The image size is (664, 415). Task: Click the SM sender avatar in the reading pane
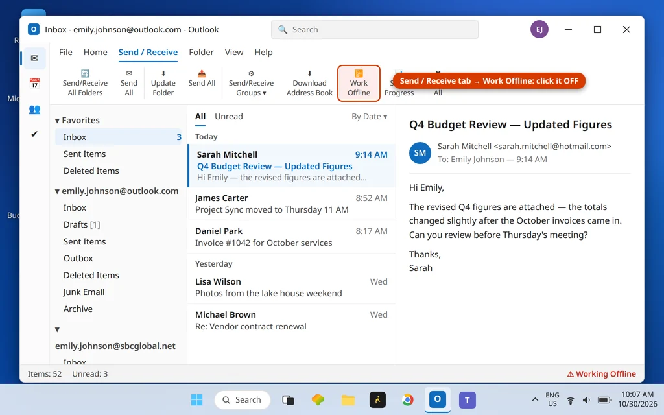coord(420,153)
